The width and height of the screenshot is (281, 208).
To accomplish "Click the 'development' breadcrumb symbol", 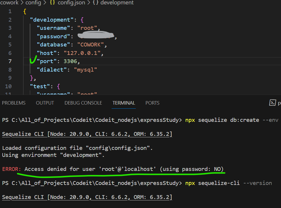I will pyautogui.click(x=117, y=3).
